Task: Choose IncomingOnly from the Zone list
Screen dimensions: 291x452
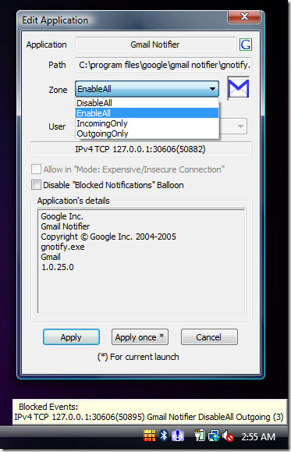Action: point(147,123)
